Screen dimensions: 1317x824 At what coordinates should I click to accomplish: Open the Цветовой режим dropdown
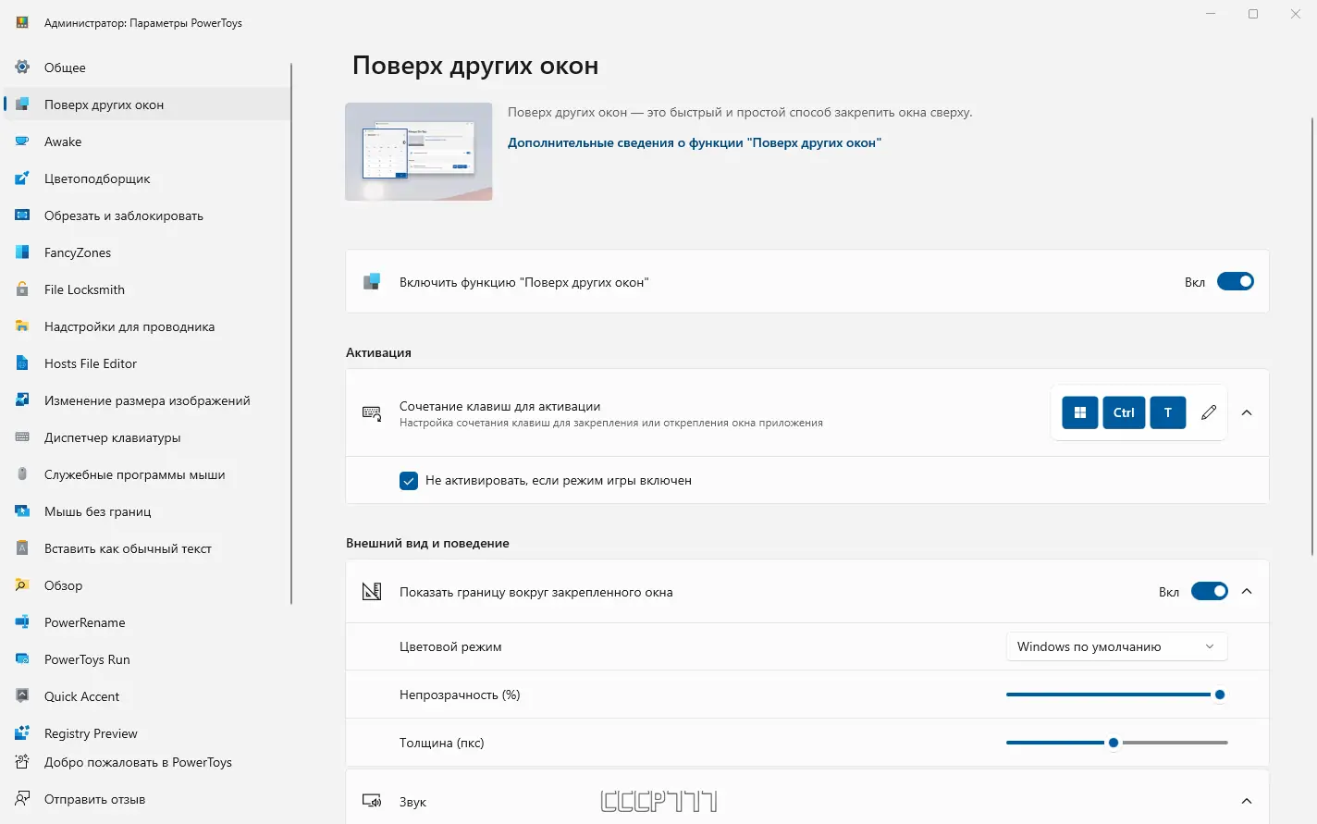tap(1116, 646)
